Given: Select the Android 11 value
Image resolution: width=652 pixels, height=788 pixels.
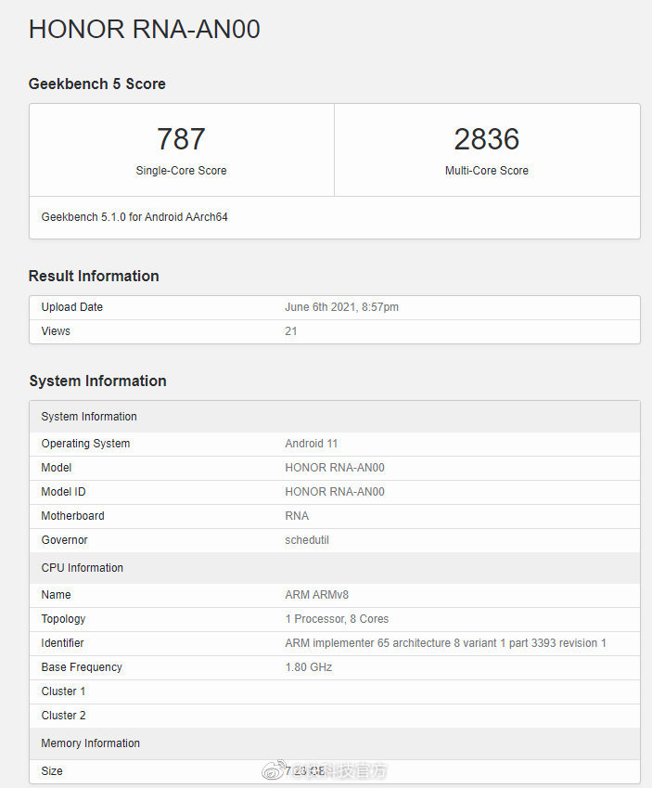Looking at the screenshot, I should pyautogui.click(x=312, y=444).
